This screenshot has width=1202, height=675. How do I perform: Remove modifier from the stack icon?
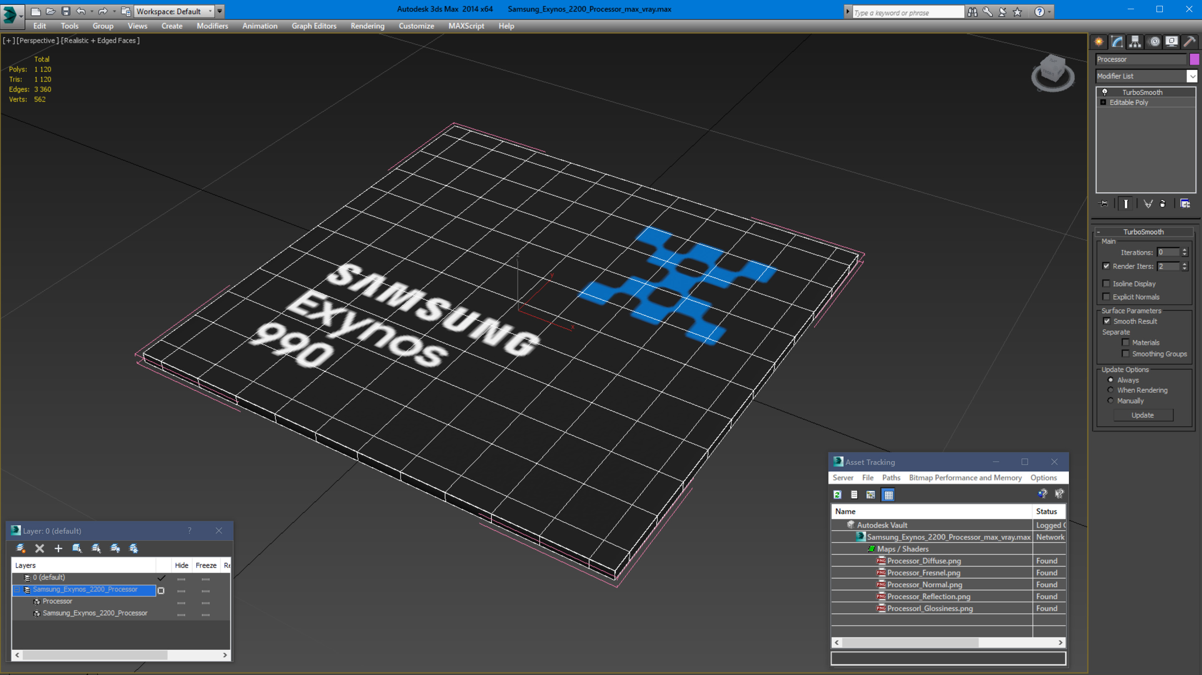click(x=1163, y=204)
